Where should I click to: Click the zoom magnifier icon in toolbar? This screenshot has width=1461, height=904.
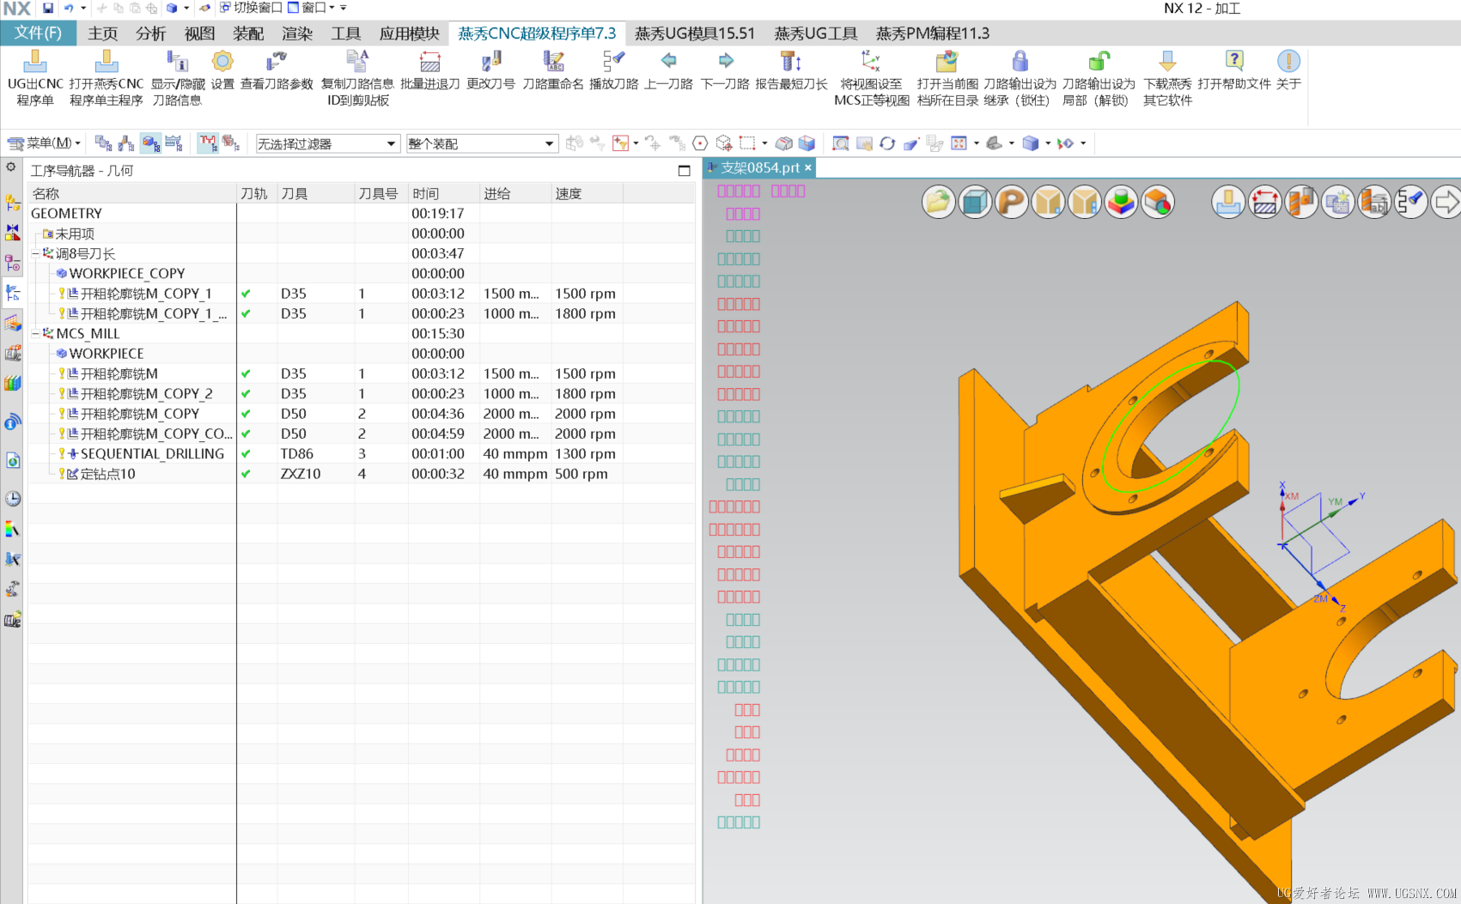(x=841, y=143)
